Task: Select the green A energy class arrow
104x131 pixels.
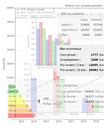Action: tap(12, 87)
